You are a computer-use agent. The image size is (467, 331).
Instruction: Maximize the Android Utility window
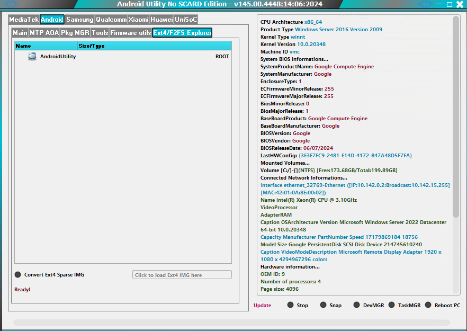450,4
